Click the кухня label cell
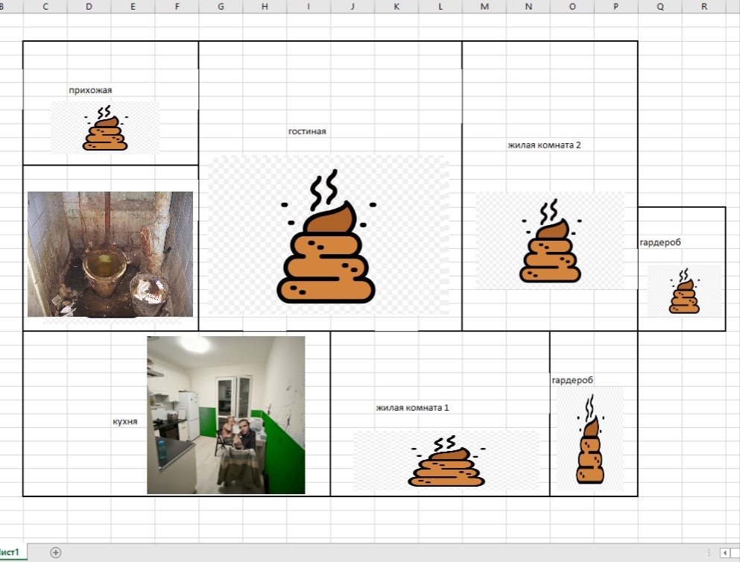This screenshot has width=740, height=562. [x=124, y=422]
